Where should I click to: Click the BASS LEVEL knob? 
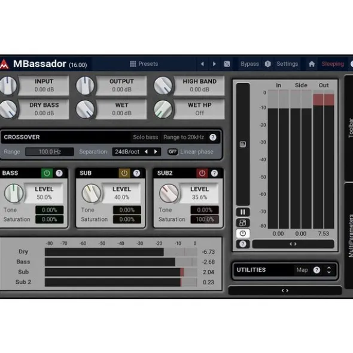14,194
